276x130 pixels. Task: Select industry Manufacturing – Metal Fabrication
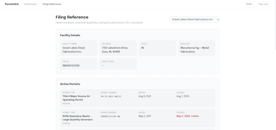click(x=195, y=50)
